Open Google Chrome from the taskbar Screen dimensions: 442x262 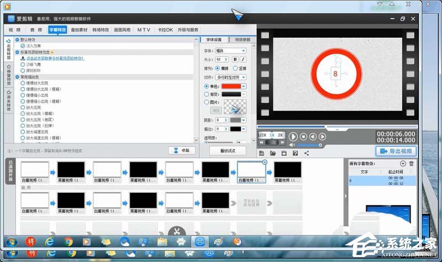pyautogui.click(x=68, y=242)
